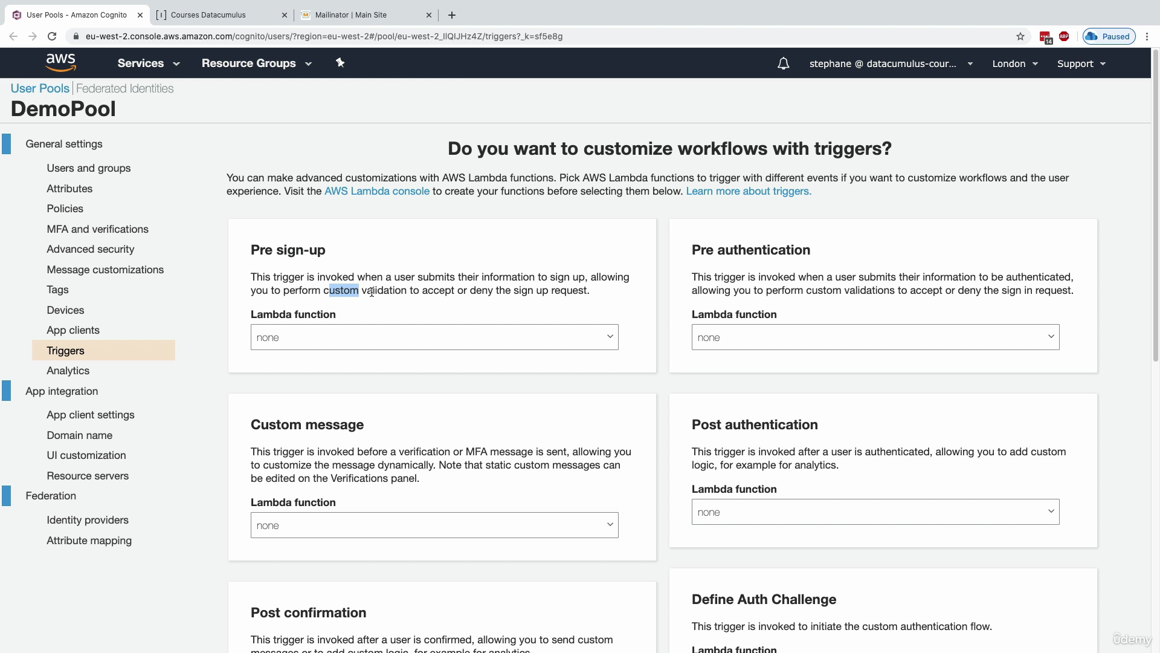Click the Paused profile button
Viewport: 1160px width, 653px height.
pos(1109,36)
